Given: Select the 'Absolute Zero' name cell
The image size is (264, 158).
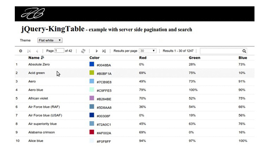Looking at the screenshot, I should [x=39, y=64].
